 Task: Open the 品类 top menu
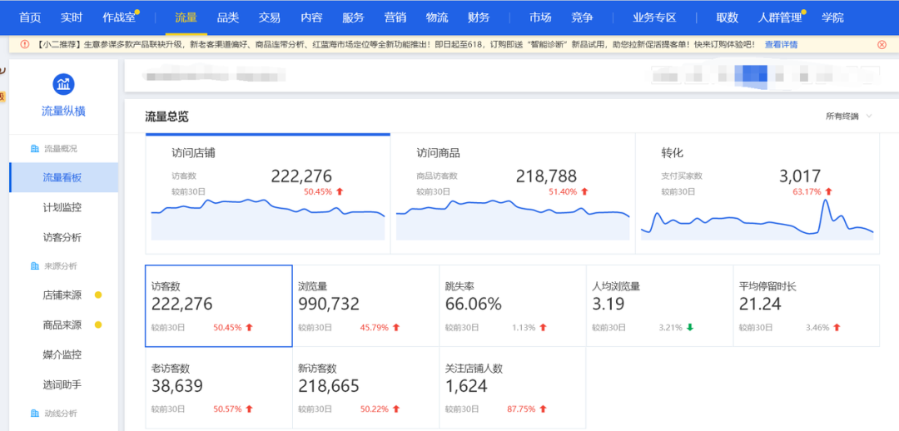pyautogui.click(x=228, y=17)
